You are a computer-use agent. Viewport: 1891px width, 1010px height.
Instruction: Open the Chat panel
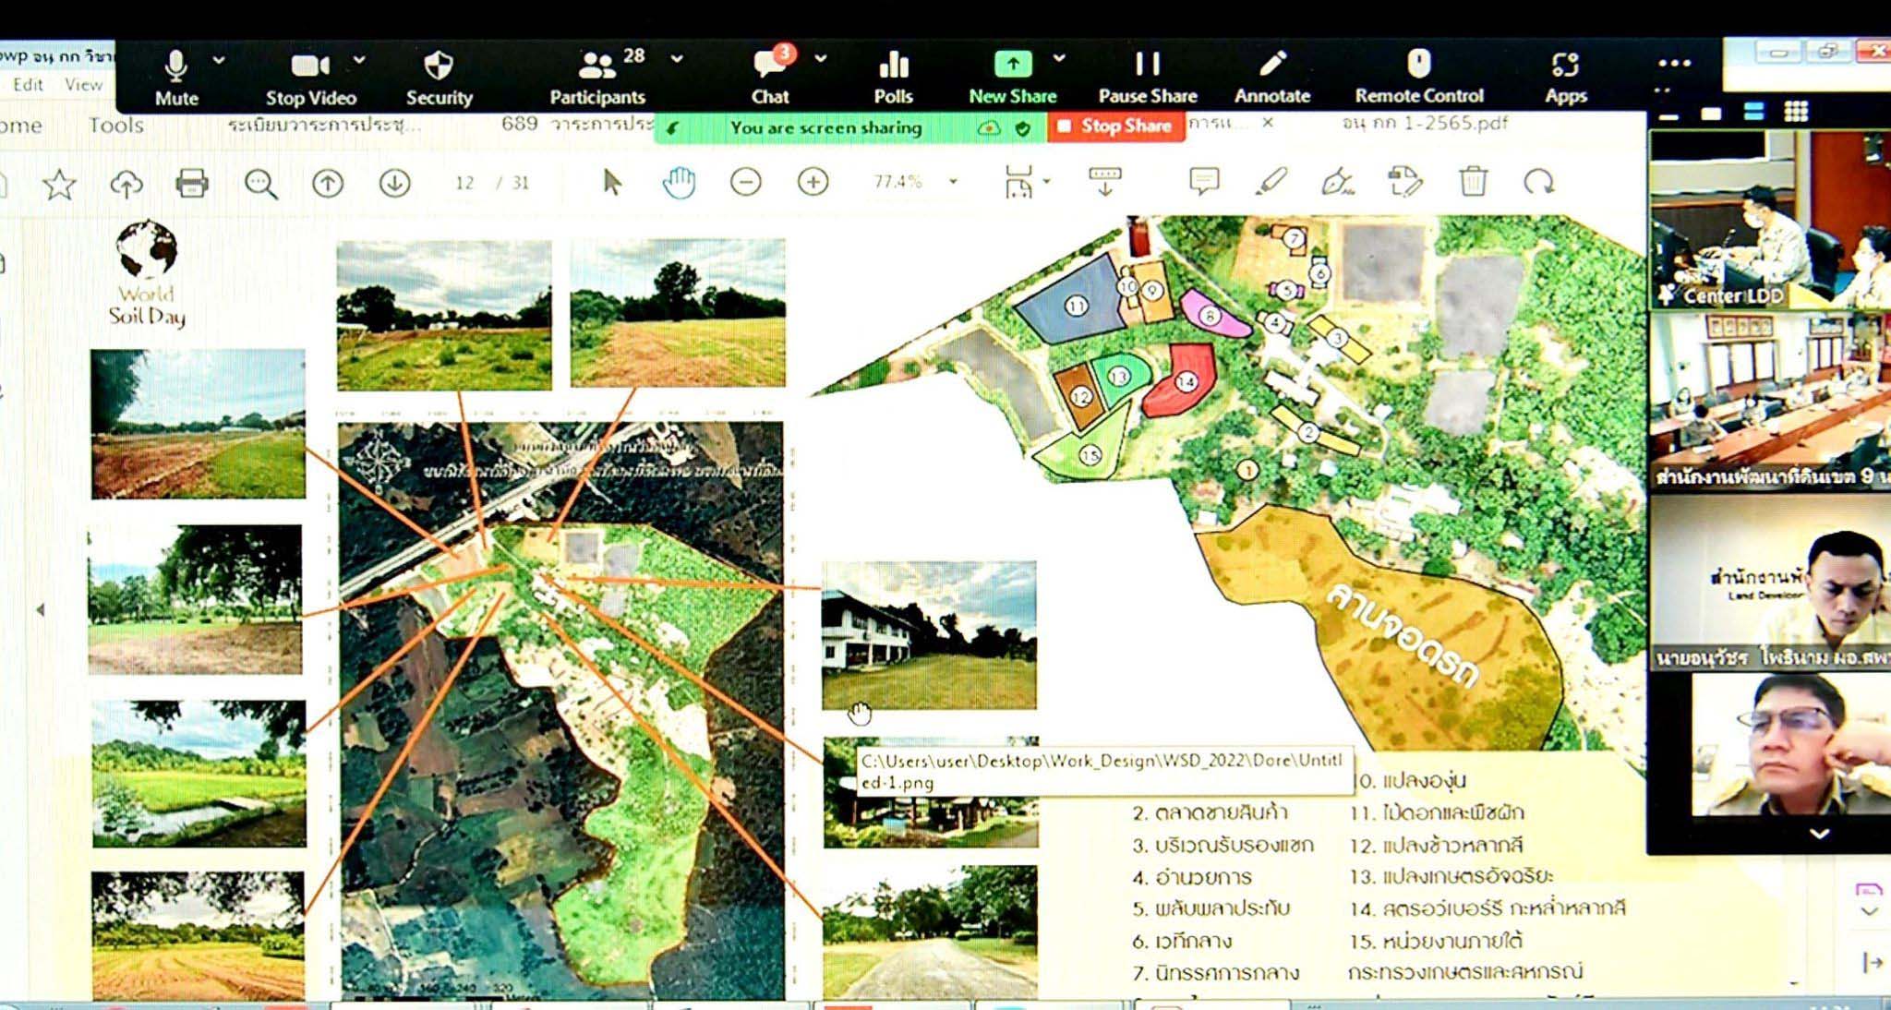point(770,78)
